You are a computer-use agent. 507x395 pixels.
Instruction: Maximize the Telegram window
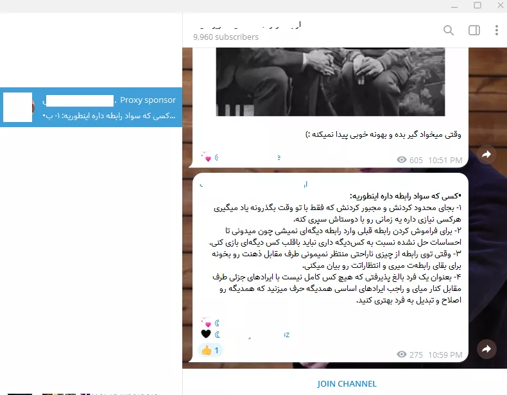point(477,5)
